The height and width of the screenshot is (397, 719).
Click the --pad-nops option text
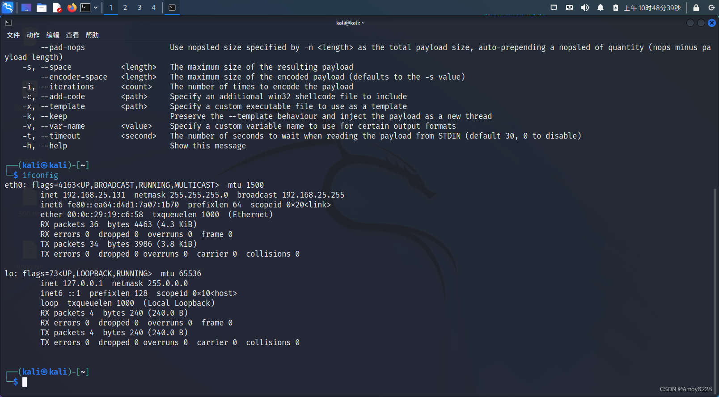(x=63, y=47)
